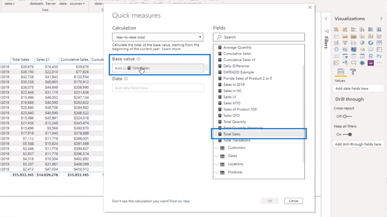Select the Key influencers visual
387x217 pixels.
click(336, 63)
